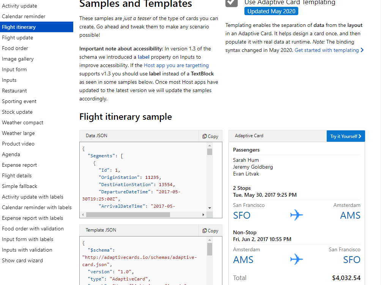This screenshot has width=381, height=285.
Task: Open Show card wizard sample
Action: coord(22,260)
